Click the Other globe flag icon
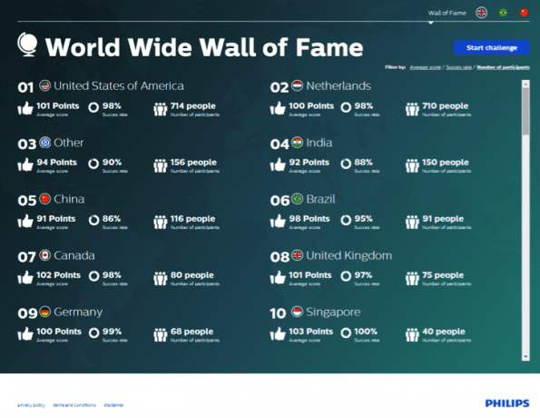Image resolution: width=540 pixels, height=418 pixels. (x=44, y=142)
